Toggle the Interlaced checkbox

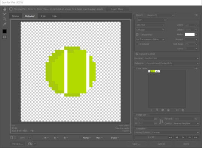(137, 44)
